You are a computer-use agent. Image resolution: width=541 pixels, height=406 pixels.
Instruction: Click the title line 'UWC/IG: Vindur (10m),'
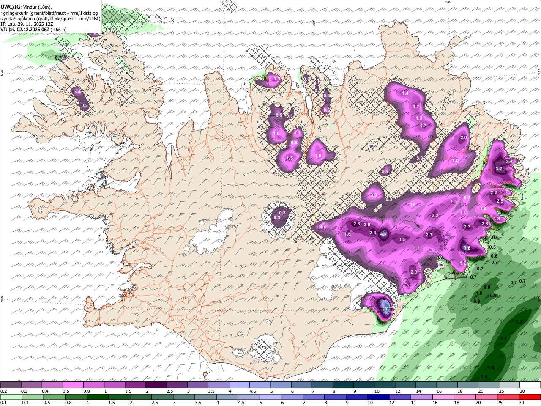(26, 7)
